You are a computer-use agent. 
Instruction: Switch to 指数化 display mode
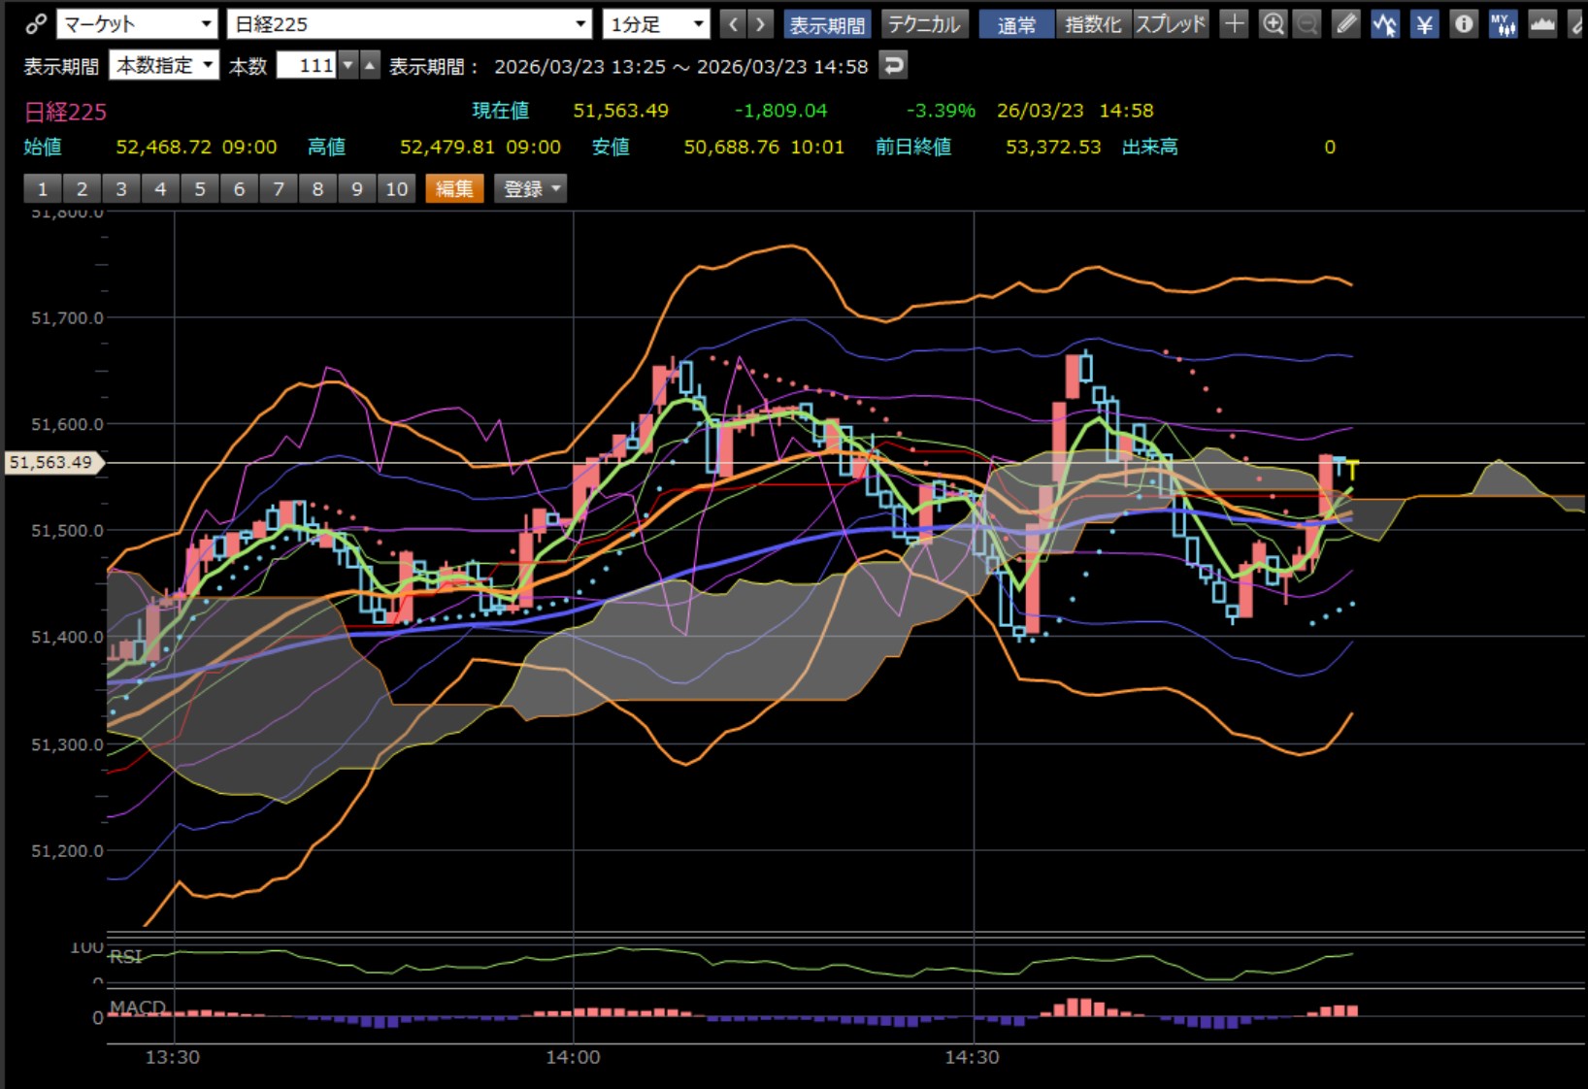coord(1093,24)
